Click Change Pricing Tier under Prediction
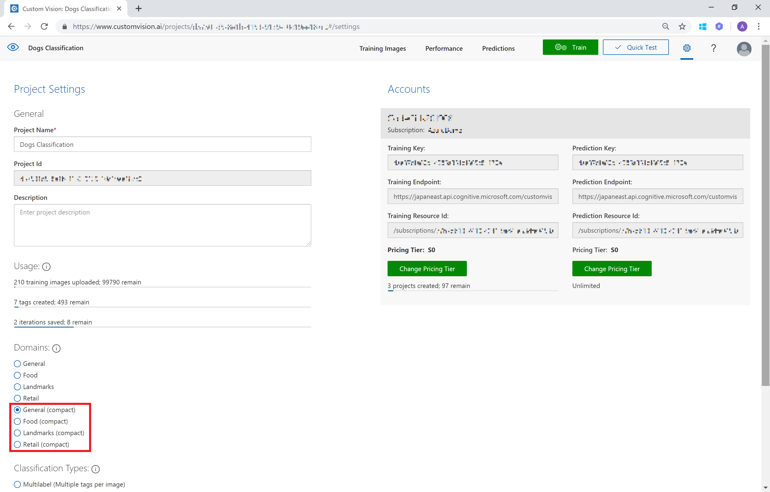Viewport: 770px width, 492px height. 611,269
